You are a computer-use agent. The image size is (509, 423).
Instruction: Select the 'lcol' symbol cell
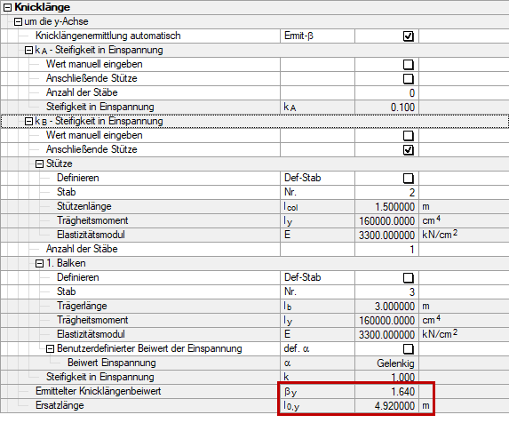pos(317,207)
